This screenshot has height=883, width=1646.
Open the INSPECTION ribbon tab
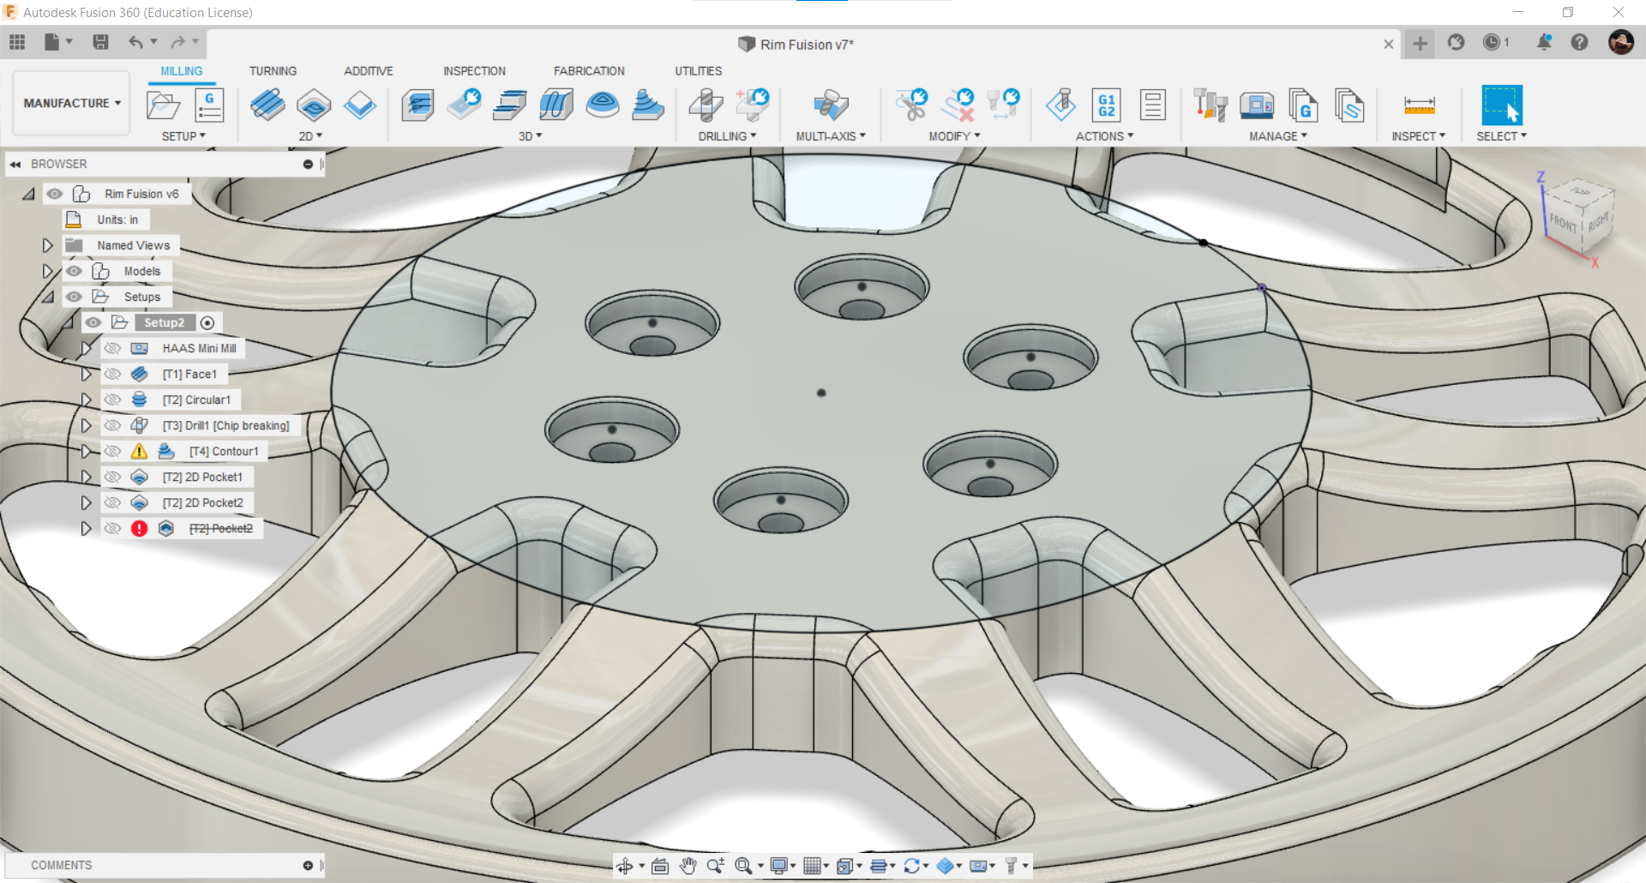(x=474, y=70)
